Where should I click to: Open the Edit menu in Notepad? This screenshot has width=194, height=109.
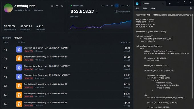(145, 9)
